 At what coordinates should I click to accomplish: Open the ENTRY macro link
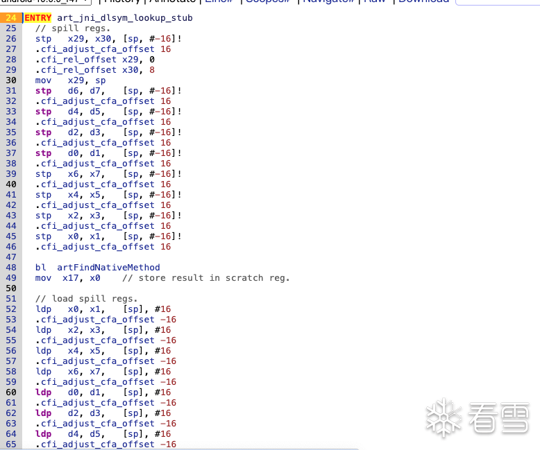coord(38,18)
